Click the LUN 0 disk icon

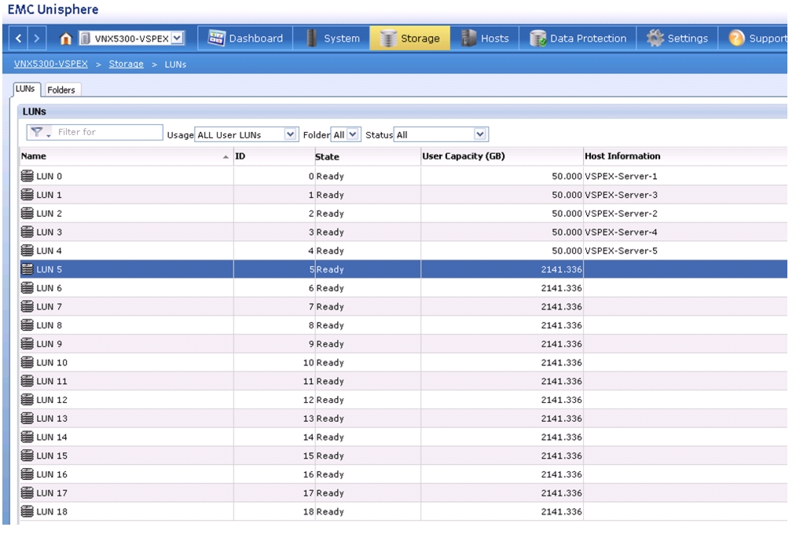click(28, 176)
